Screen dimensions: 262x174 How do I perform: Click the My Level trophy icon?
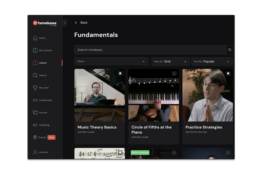(x=35, y=88)
